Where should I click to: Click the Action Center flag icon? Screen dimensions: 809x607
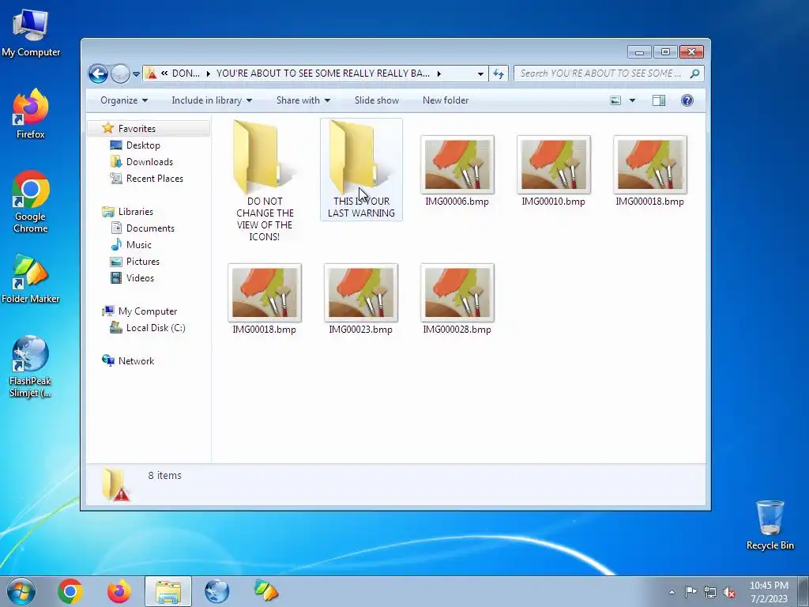click(x=690, y=592)
